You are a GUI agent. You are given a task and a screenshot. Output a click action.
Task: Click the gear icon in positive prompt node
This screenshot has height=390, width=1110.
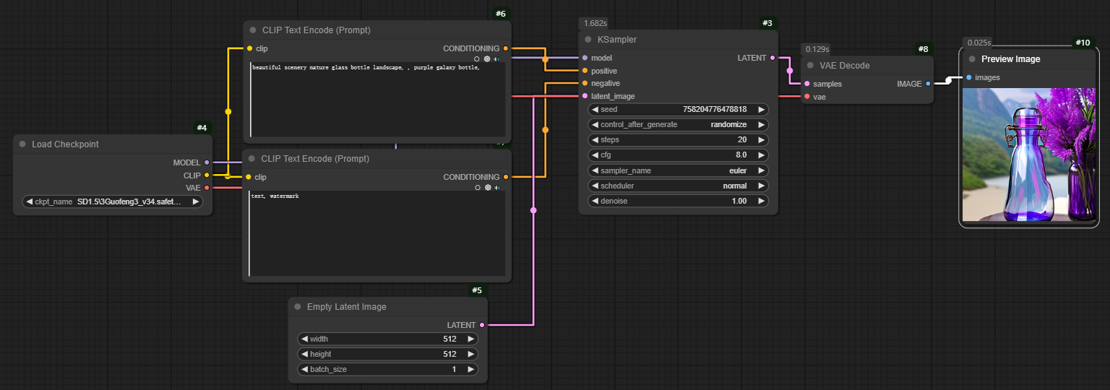point(487,59)
